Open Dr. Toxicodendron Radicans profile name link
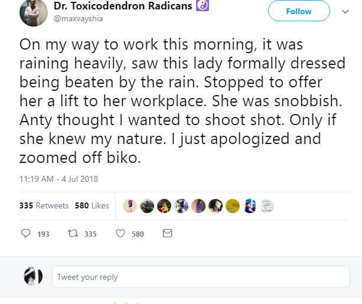Image resolution: width=362 pixels, height=304 pixels. point(123,6)
